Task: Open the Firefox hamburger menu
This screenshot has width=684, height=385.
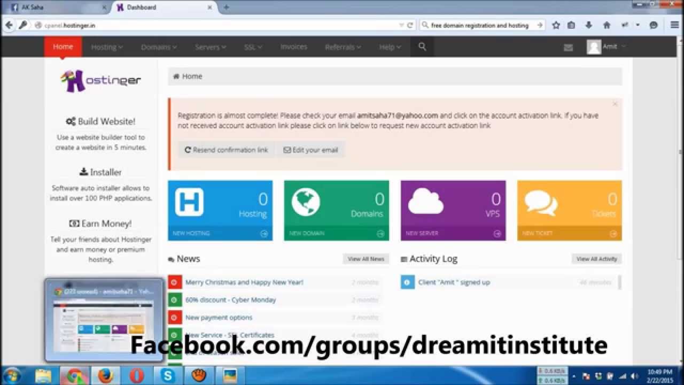Action: 675,25
